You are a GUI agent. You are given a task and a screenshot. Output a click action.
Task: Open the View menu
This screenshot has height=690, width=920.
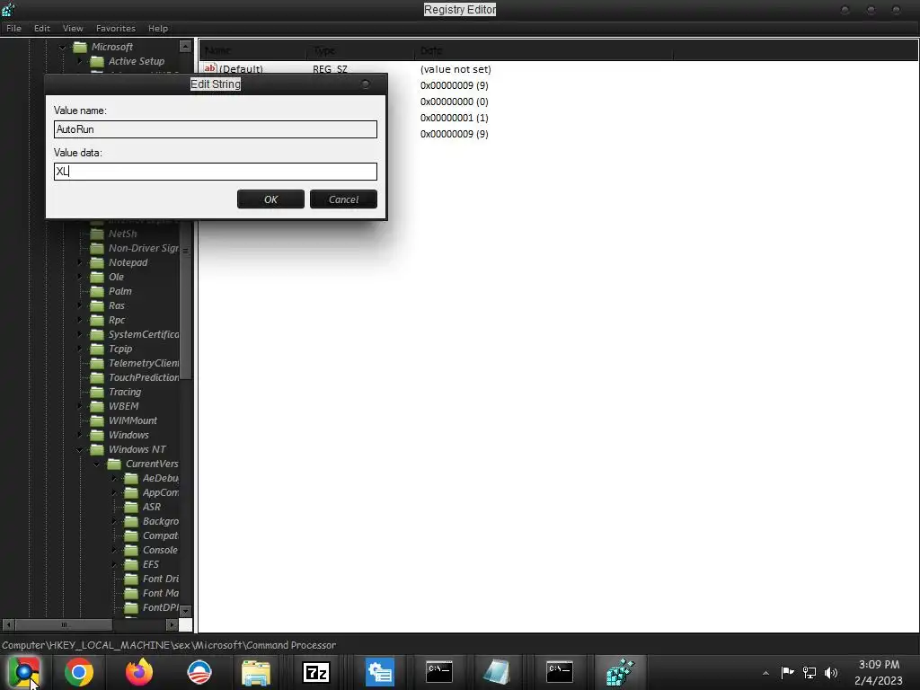click(x=73, y=28)
